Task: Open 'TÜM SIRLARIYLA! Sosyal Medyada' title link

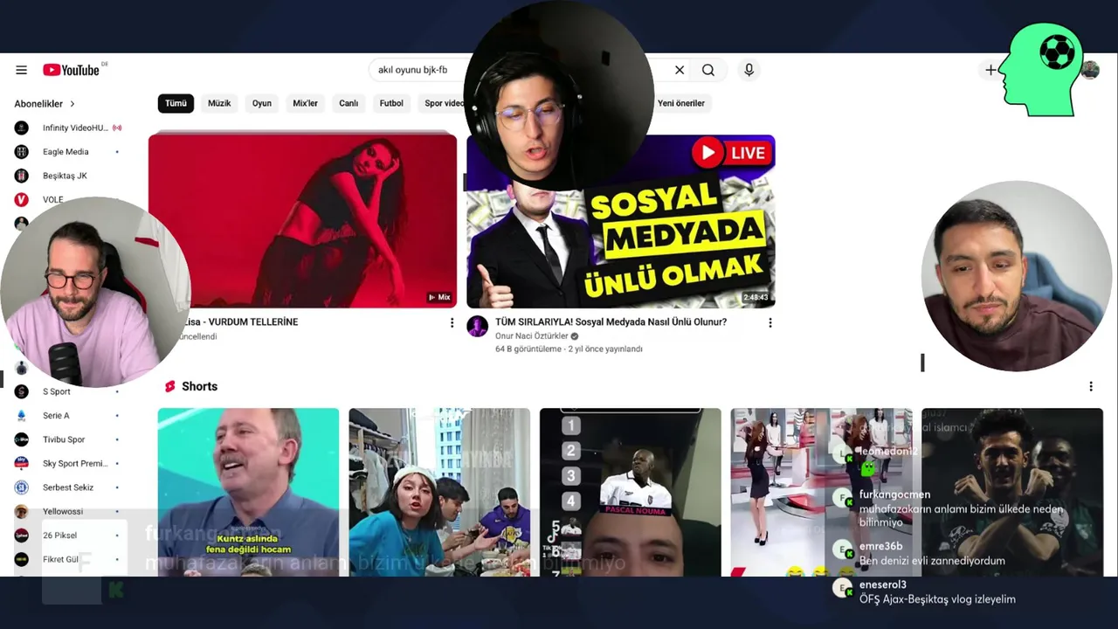Action: 611,321
